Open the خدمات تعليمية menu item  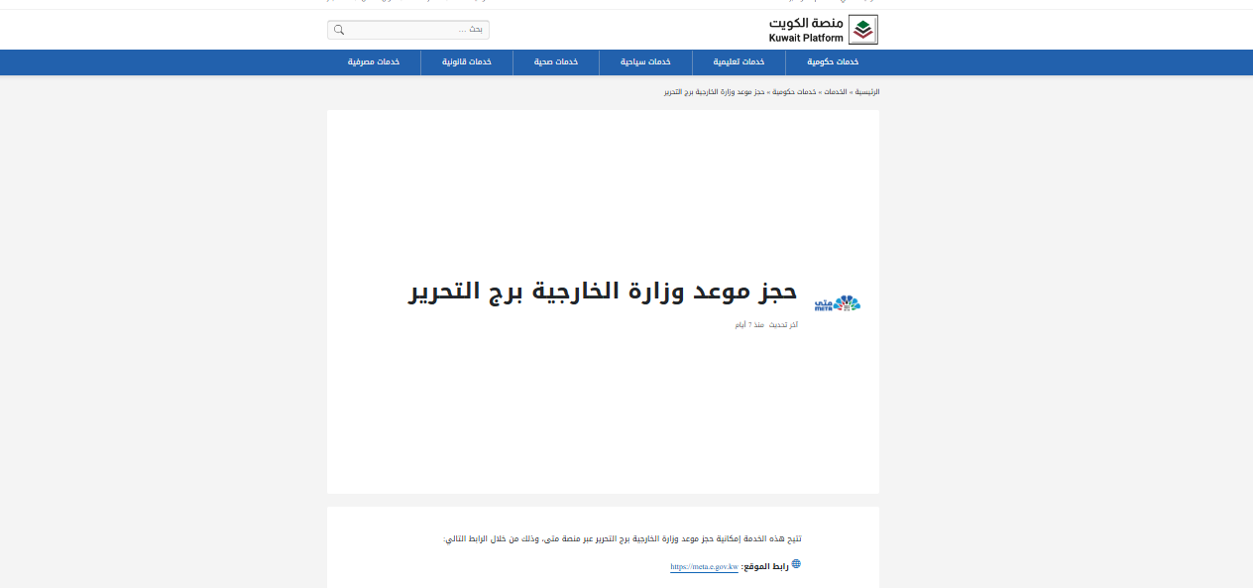pyautogui.click(x=740, y=62)
